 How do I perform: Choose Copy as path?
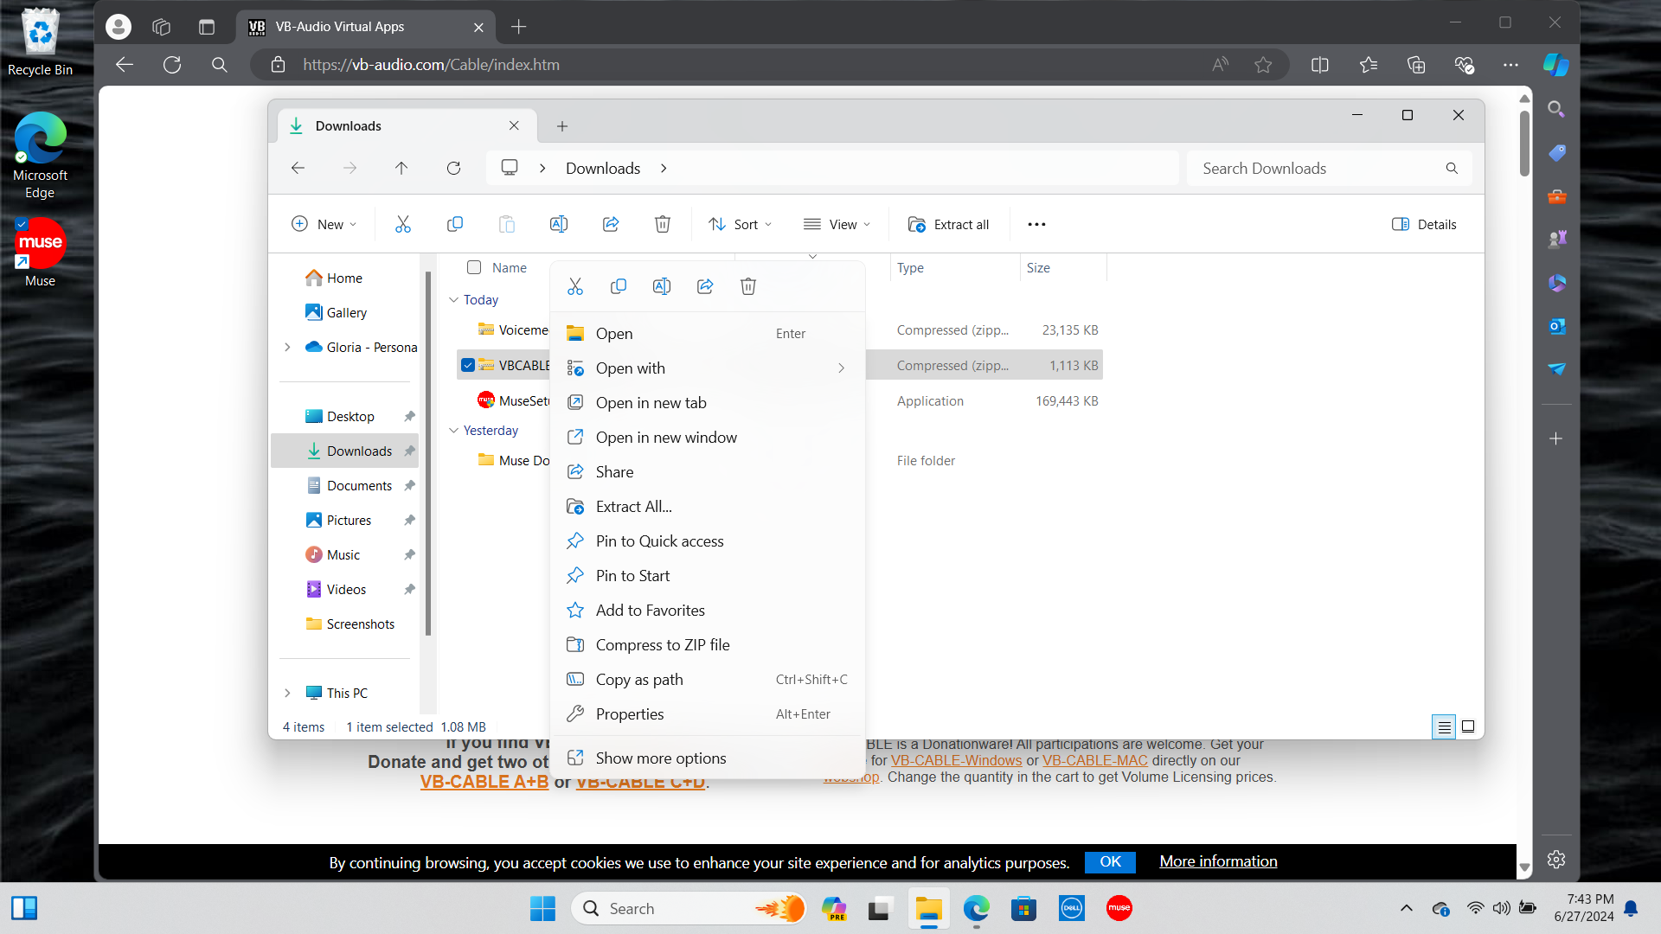pyautogui.click(x=708, y=680)
